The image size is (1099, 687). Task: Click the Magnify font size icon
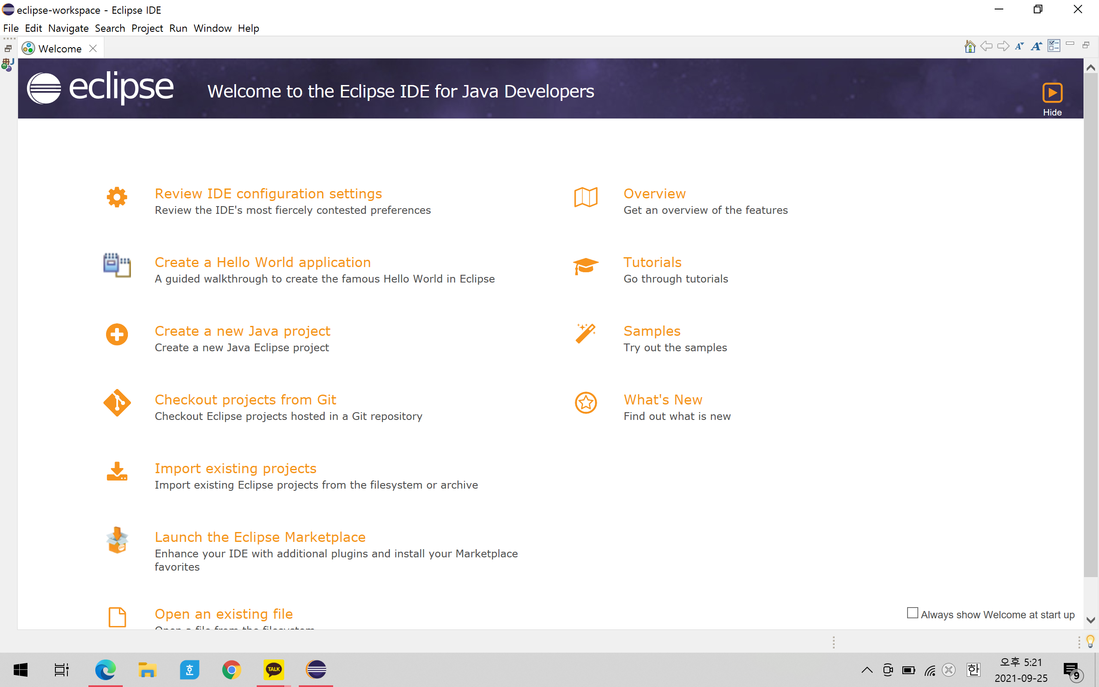1036,46
